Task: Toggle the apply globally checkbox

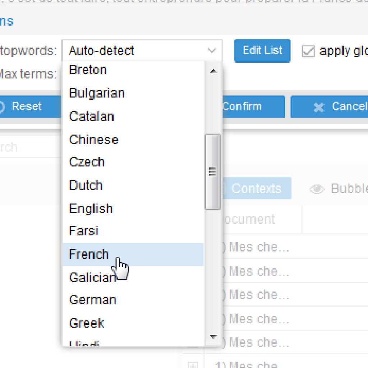Action: coord(308,51)
